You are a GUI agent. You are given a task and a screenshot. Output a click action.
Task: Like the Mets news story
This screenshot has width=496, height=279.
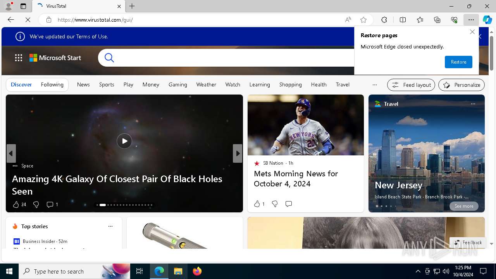[259, 204]
